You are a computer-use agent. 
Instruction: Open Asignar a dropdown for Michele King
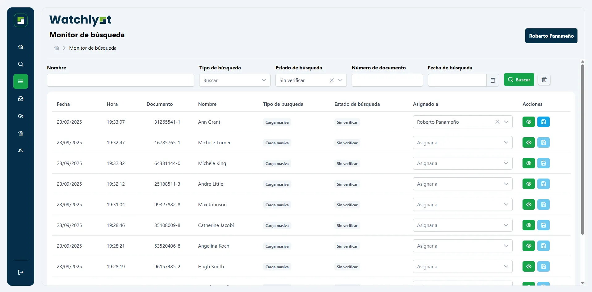[x=462, y=163]
